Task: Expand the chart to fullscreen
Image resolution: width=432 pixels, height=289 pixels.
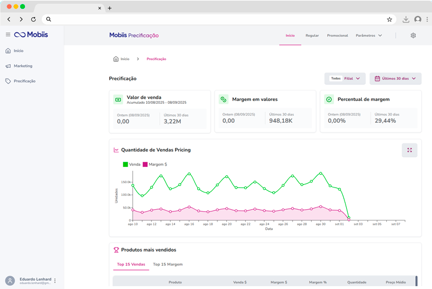Action: click(x=409, y=150)
